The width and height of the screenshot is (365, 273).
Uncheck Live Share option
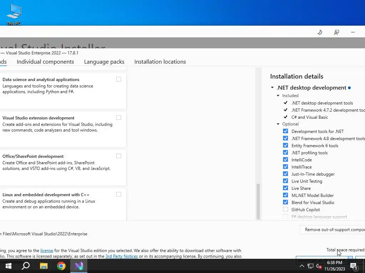pos(286,188)
